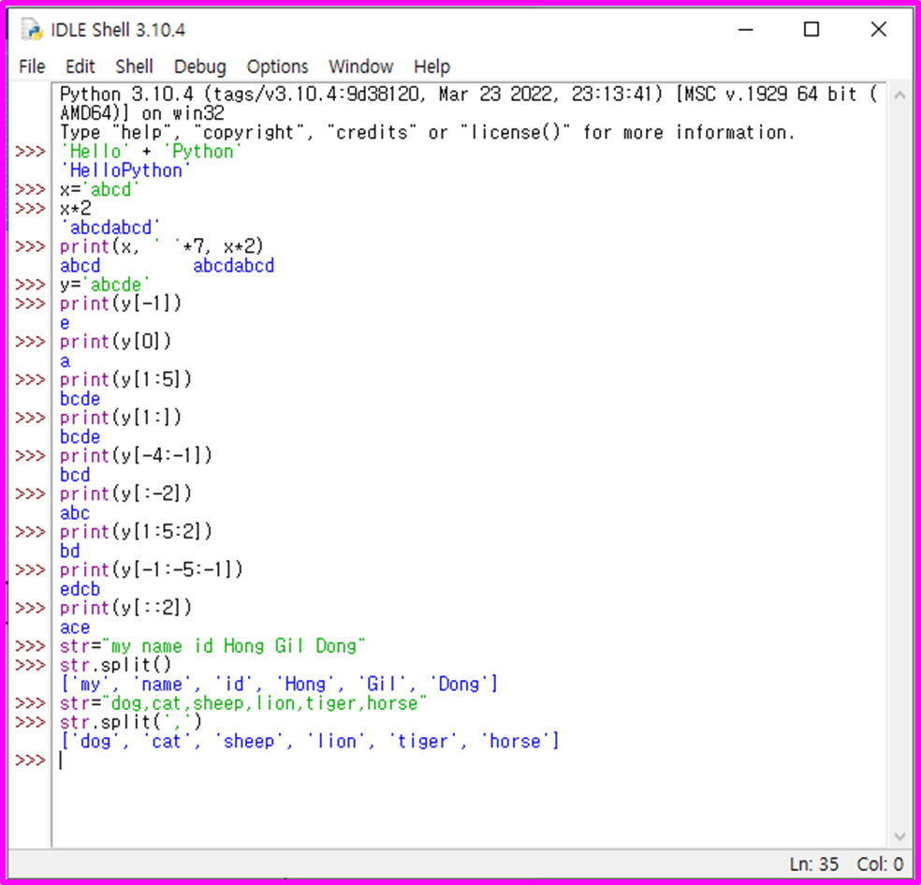Click the output bd
The width and height of the screenshot is (921, 885).
coord(69,551)
